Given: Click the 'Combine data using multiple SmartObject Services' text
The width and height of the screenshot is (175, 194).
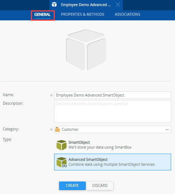Looking at the screenshot, I should click(x=111, y=165).
